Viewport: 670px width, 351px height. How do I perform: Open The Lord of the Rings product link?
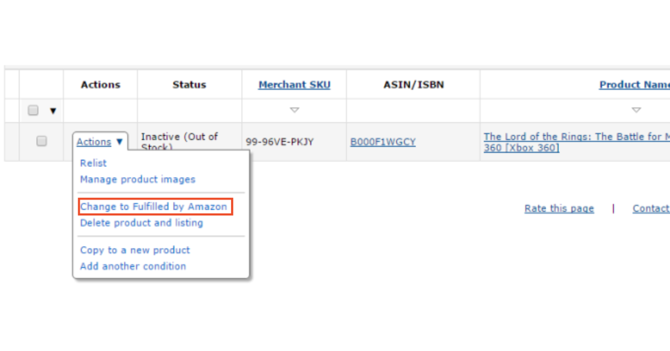[575, 137]
